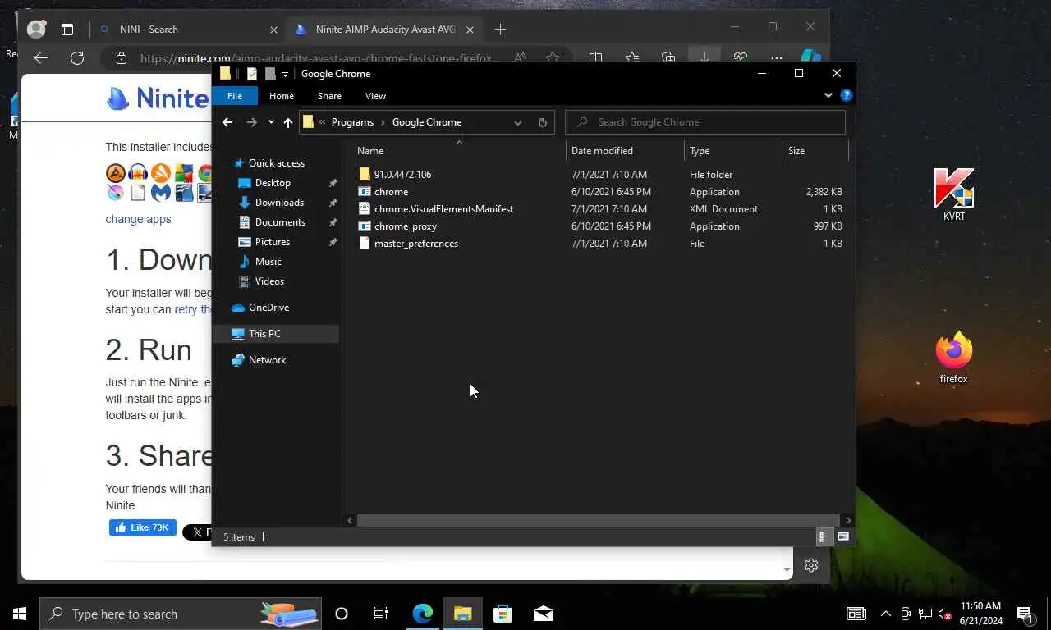The height and width of the screenshot is (630, 1051).
Task: Open Cortana circle on taskbar
Action: coord(342,614)
